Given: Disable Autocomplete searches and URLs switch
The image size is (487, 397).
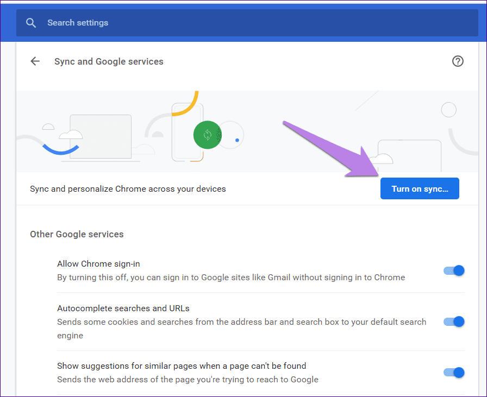Looking at the screenshot, I should click(454, 322).
